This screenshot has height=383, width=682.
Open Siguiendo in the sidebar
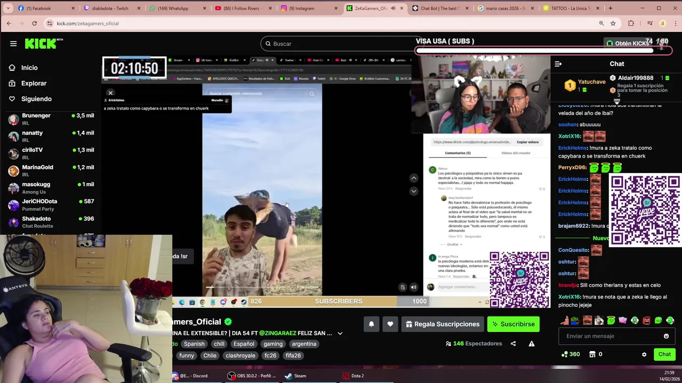pos(36,99)
